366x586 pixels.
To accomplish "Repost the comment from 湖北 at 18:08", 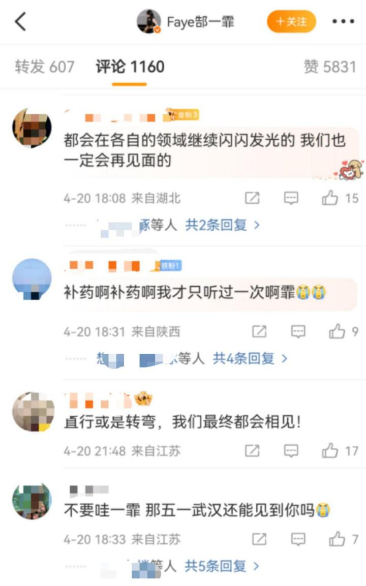I will [252, 198].
